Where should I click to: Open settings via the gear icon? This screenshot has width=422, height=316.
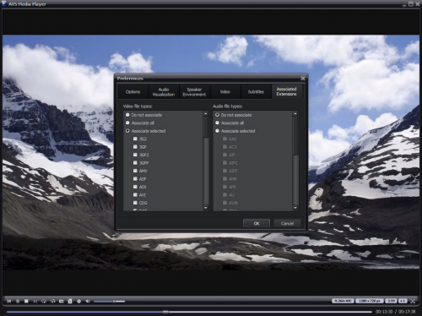78,301
